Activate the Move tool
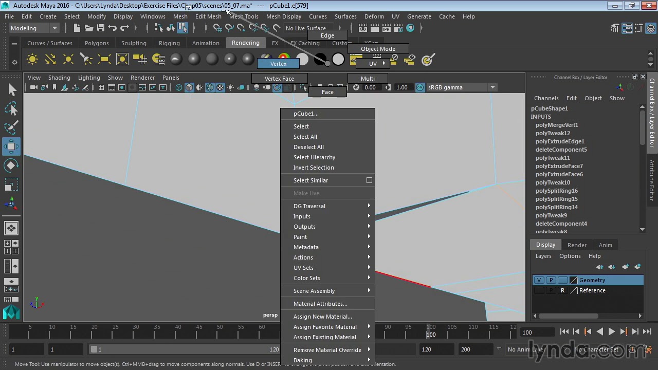 (11, 146)
